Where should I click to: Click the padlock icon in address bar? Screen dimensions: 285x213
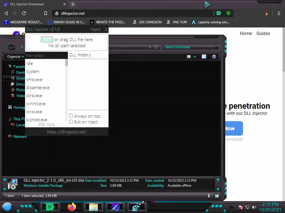click(57, 13)
